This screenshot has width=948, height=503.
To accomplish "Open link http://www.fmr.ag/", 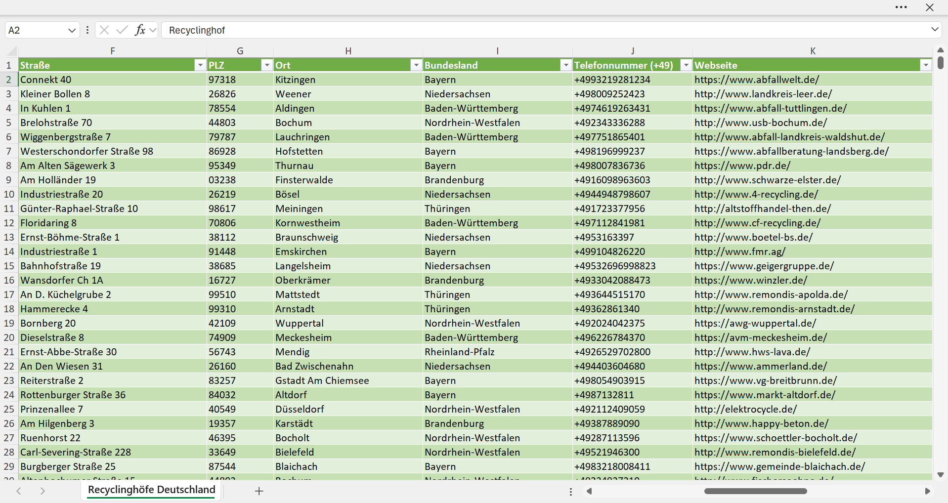I will 739,251.
